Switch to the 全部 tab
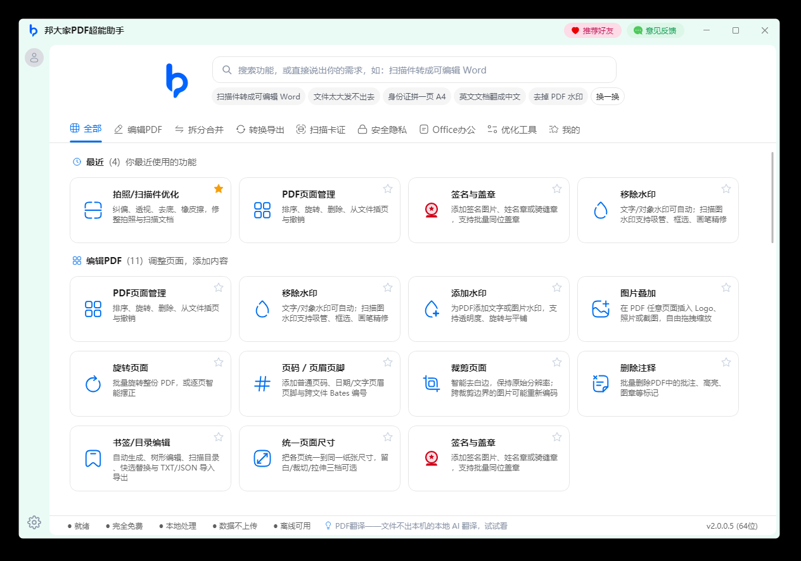The height and width of the screenshot is (561, 801). point(86,129)
